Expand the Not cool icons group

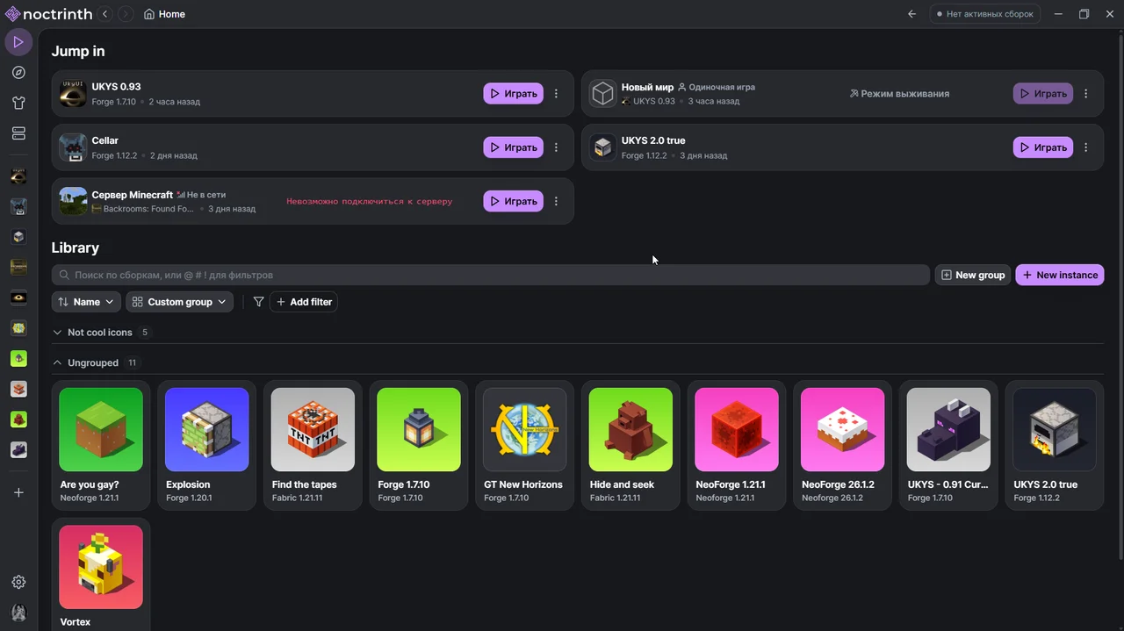coord(102,333)
